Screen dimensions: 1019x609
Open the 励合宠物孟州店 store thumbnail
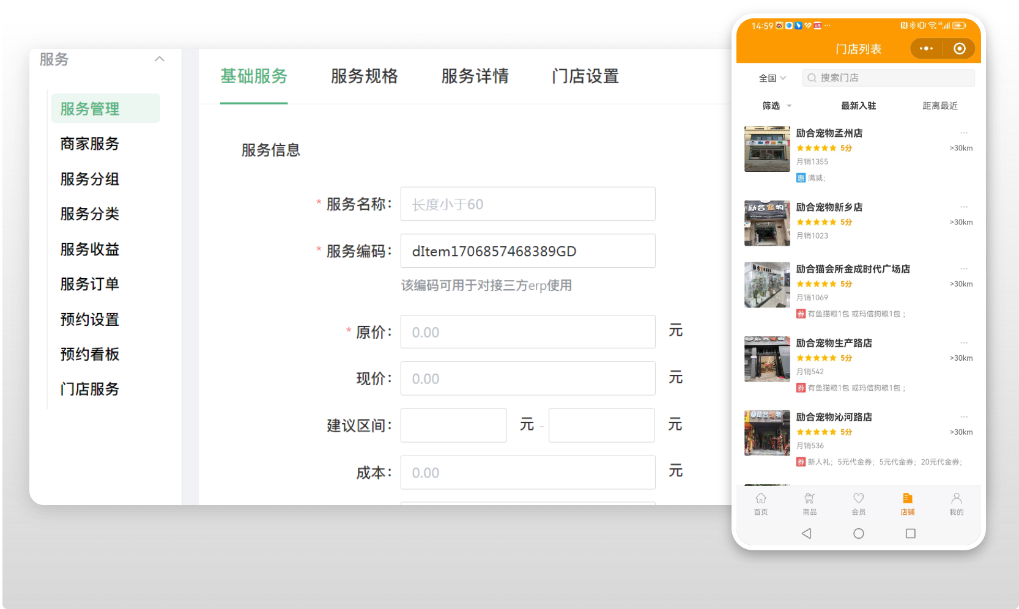[x=767, y=149]
